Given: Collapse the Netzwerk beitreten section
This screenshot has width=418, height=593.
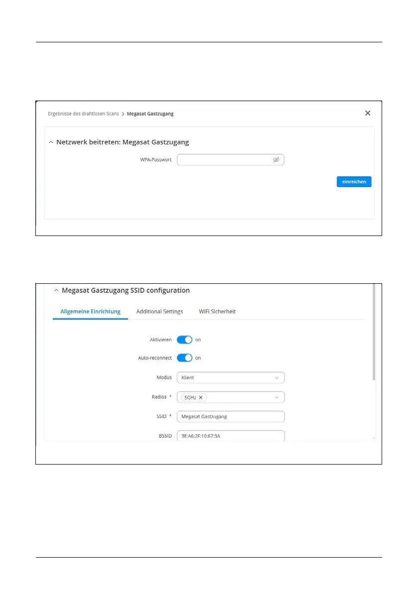Looking at the screenshot, I should 51,142.
